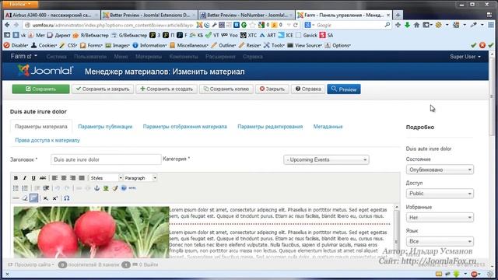This screenshot has height=280, width=498.
Task: Switch to Параметры редактирования tab
Action: coord(270,127)
